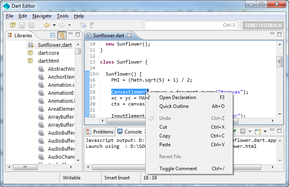Click the Pin Console icon
Image resolution: width=289 pixels, height=187 pixels.
(x=235, y=131)
